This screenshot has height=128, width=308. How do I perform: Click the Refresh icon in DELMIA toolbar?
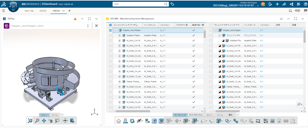coord(132,121)
